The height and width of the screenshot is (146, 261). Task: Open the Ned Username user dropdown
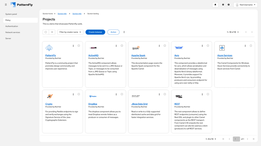245,5
